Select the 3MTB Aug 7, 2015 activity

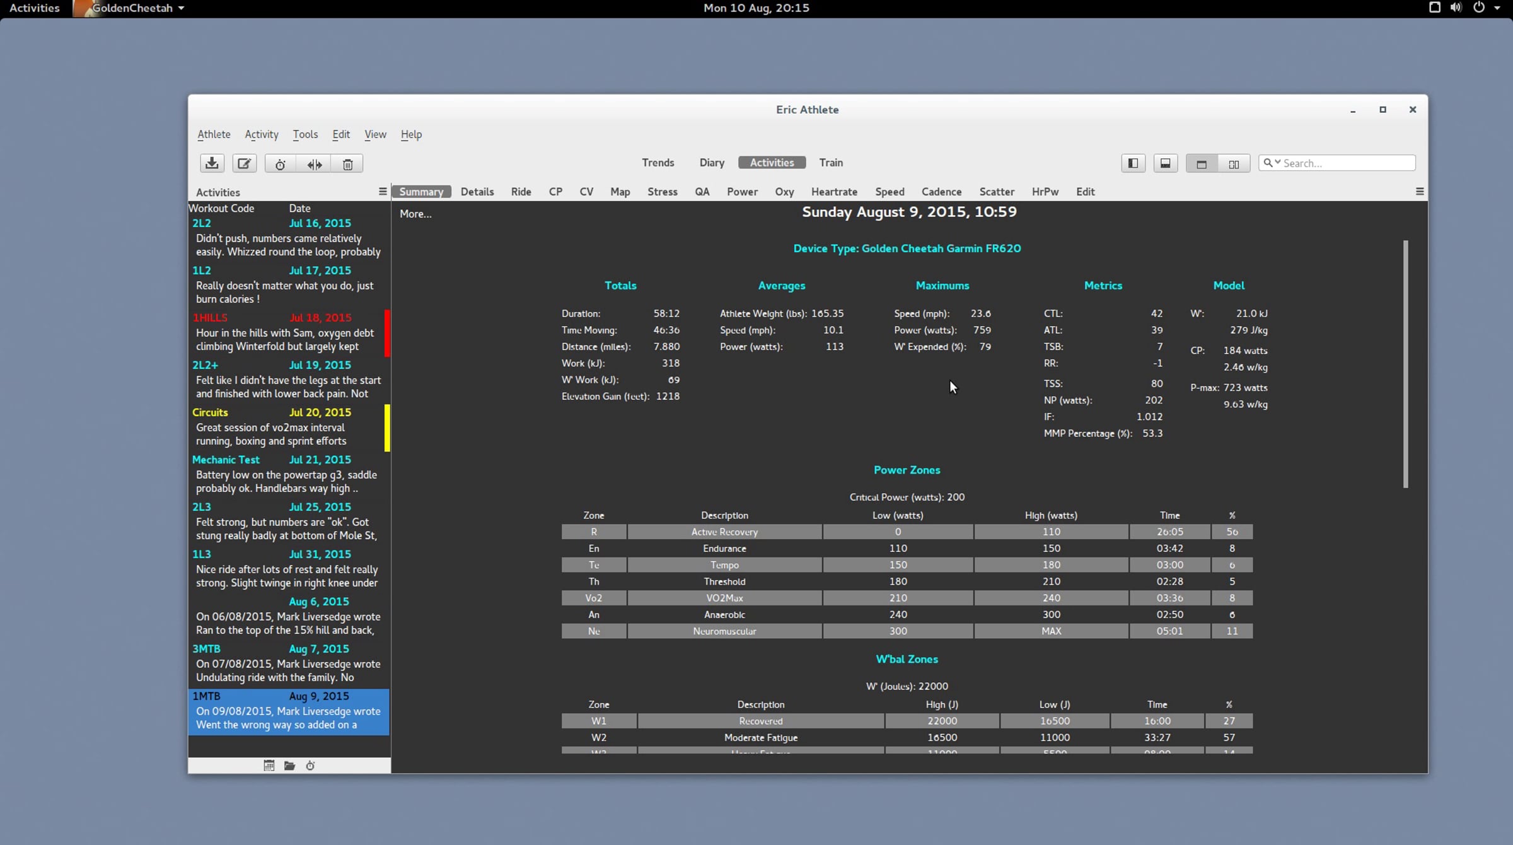pyautogui.click(x=289, y=663)
